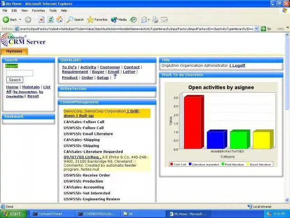Print the page with printer icon

(155, 20)
